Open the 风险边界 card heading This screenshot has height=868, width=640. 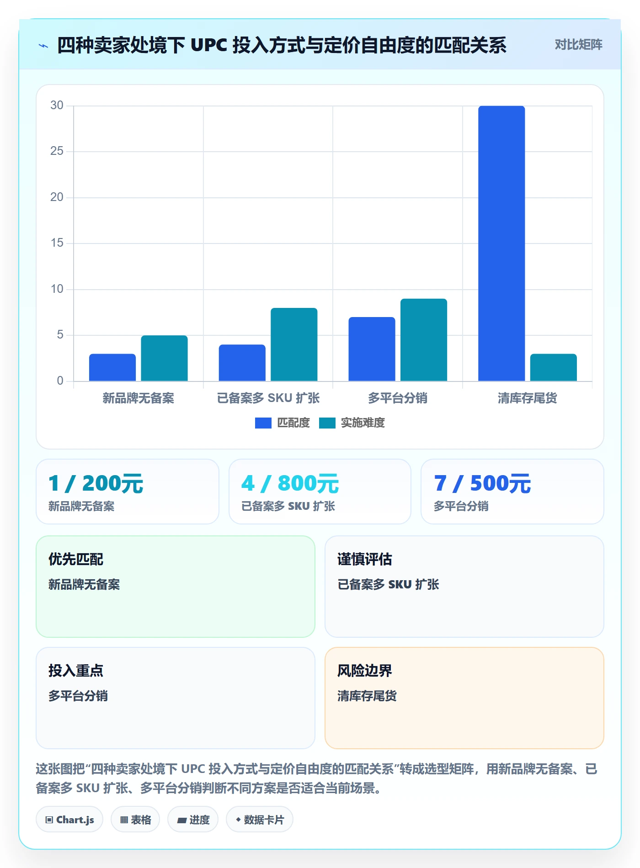click(365, 671)
